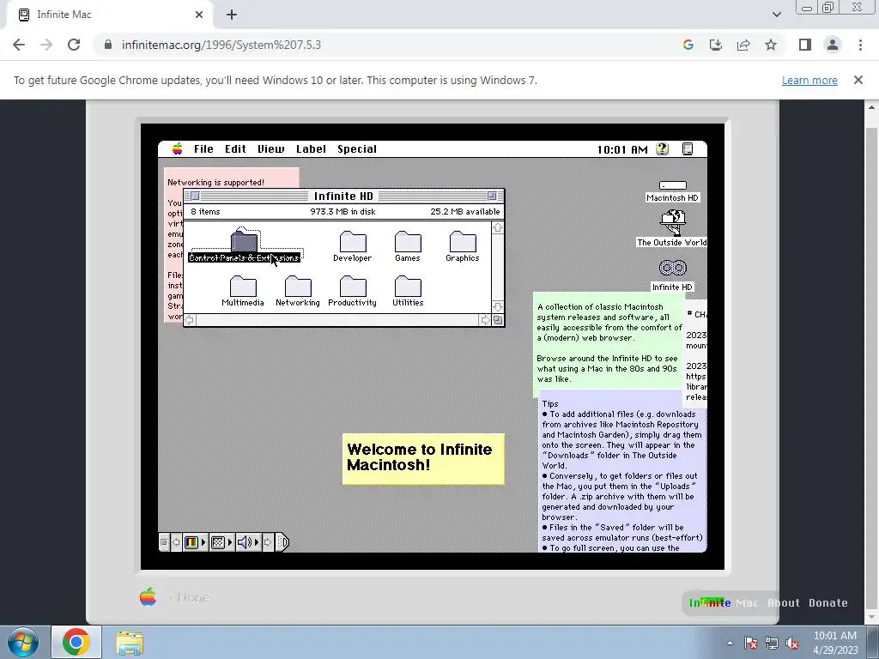This screenshot has height=659, width=879.
Task: Click the taskbar clock showing 10:01 AM
Action: (834, 643)
